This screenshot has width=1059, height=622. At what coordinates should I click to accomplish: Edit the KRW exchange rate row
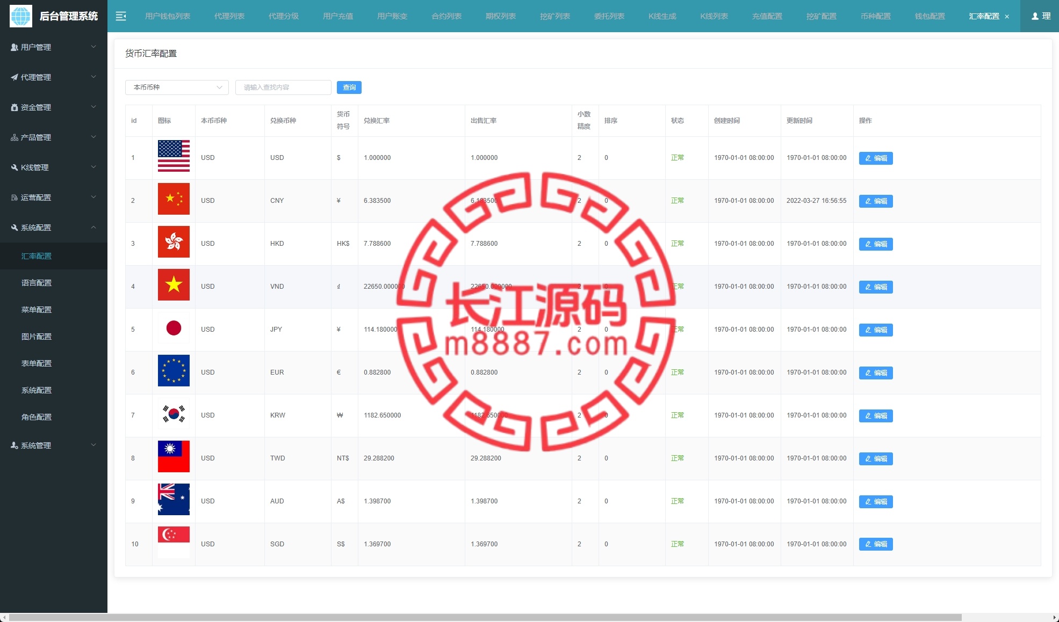[x=876, y=416]
